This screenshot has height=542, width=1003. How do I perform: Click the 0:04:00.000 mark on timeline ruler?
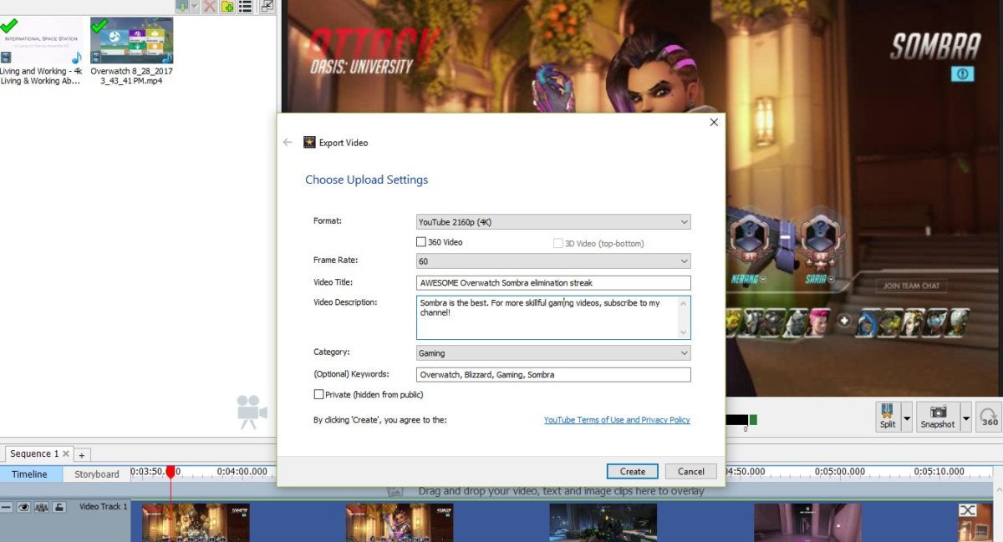242,471
